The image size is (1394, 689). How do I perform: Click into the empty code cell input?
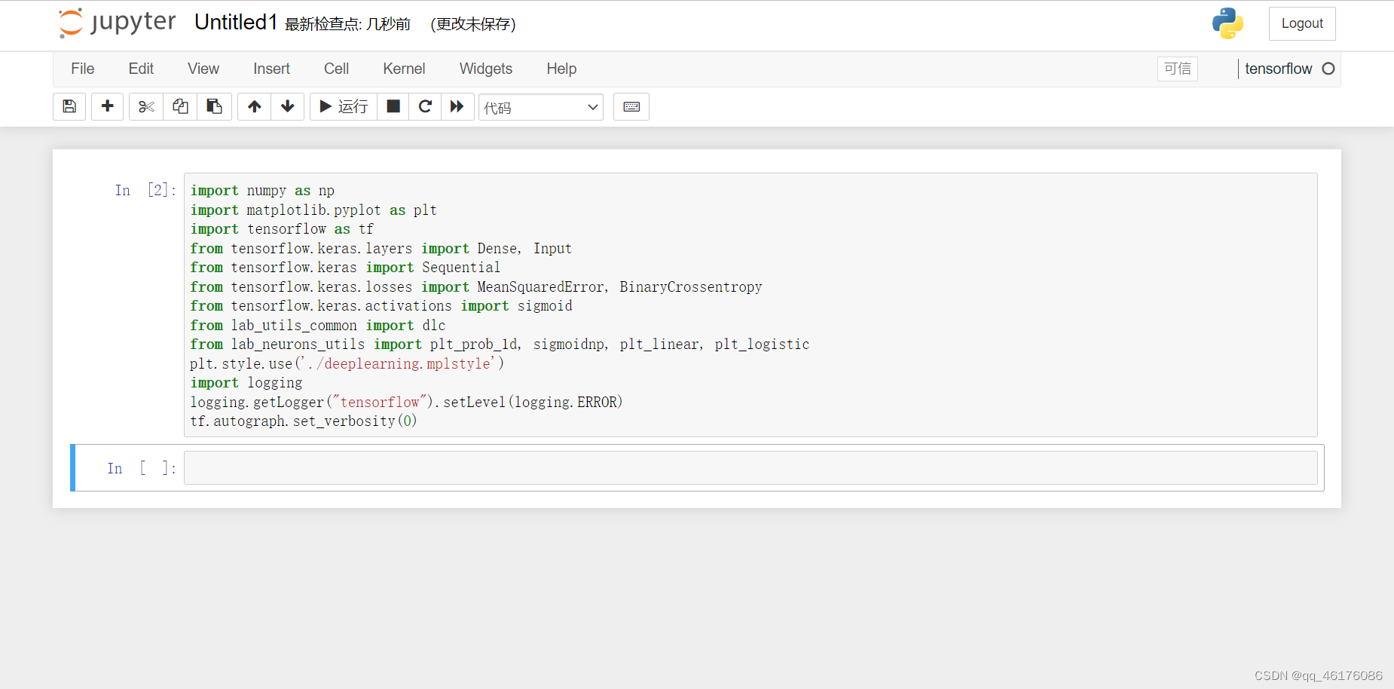click(750, 468)
